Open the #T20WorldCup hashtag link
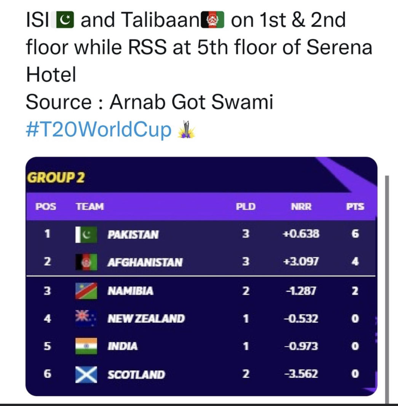 tap(99, 129)
